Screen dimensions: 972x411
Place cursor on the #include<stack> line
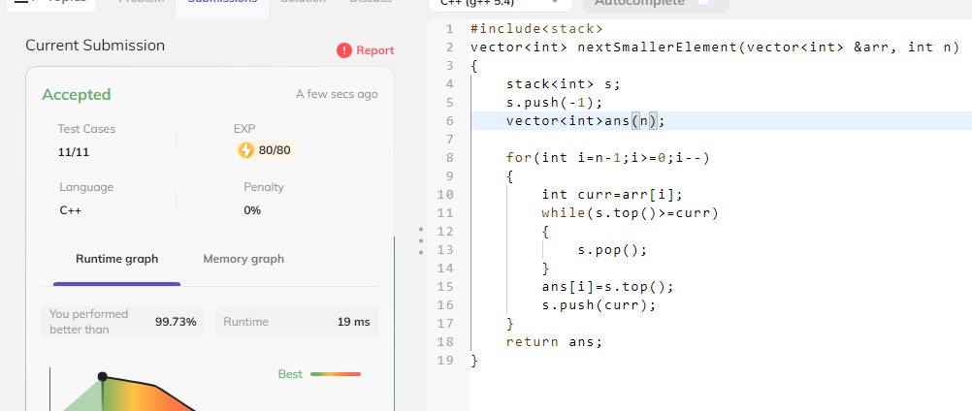click(536, 28)
